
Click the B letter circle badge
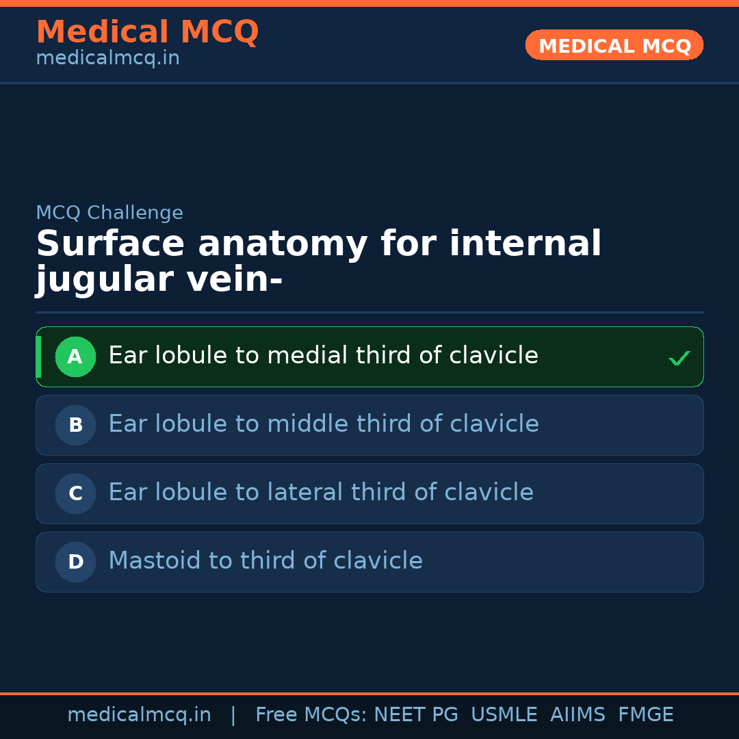click(75, 425)
